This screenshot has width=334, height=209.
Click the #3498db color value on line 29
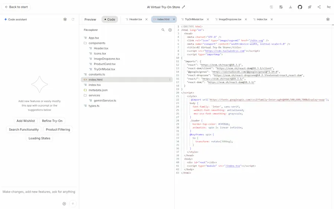pyautogui.click(x=223, y=124)
